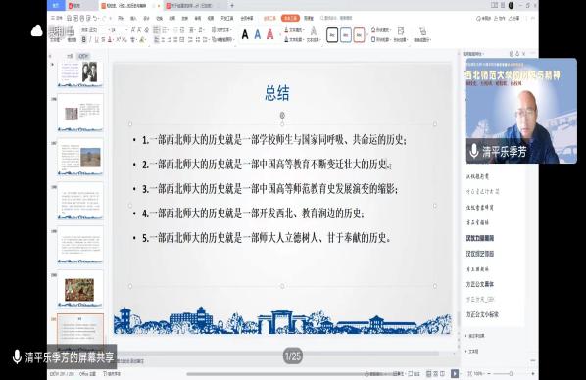Select the red text preset style A
The image size is (586, 380).
click(269, 34)
